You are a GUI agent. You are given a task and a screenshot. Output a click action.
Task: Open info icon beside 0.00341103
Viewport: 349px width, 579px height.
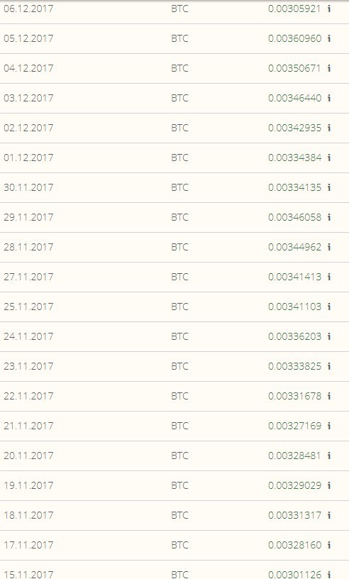pos(329,307)
